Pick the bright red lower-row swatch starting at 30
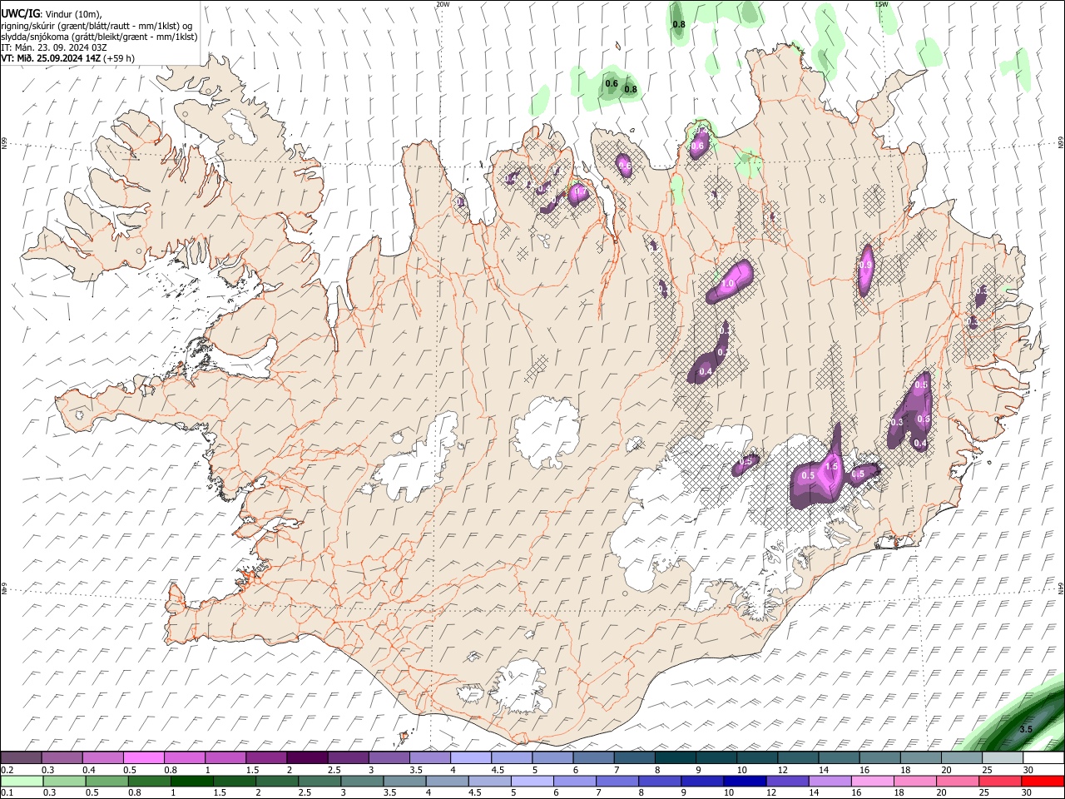 (1042, 781)
